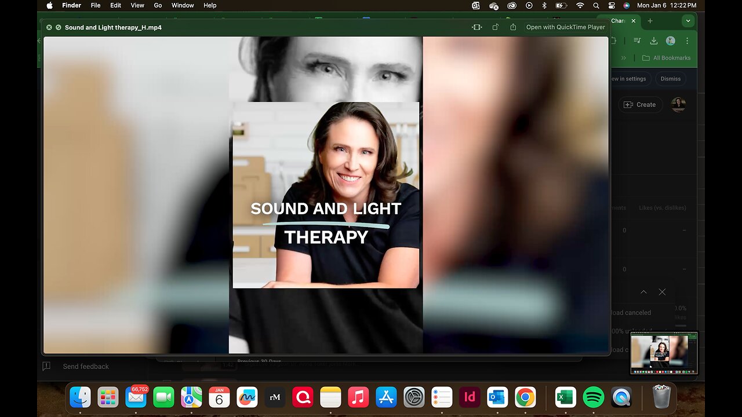Close the Chrome tab behind the preview
This screenshot has width=742, height=417.
(633, 21)
